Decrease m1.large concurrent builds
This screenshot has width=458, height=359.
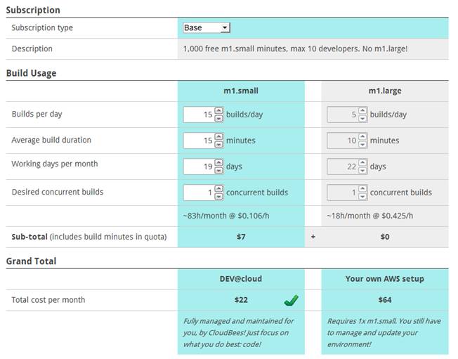point(362,196)
